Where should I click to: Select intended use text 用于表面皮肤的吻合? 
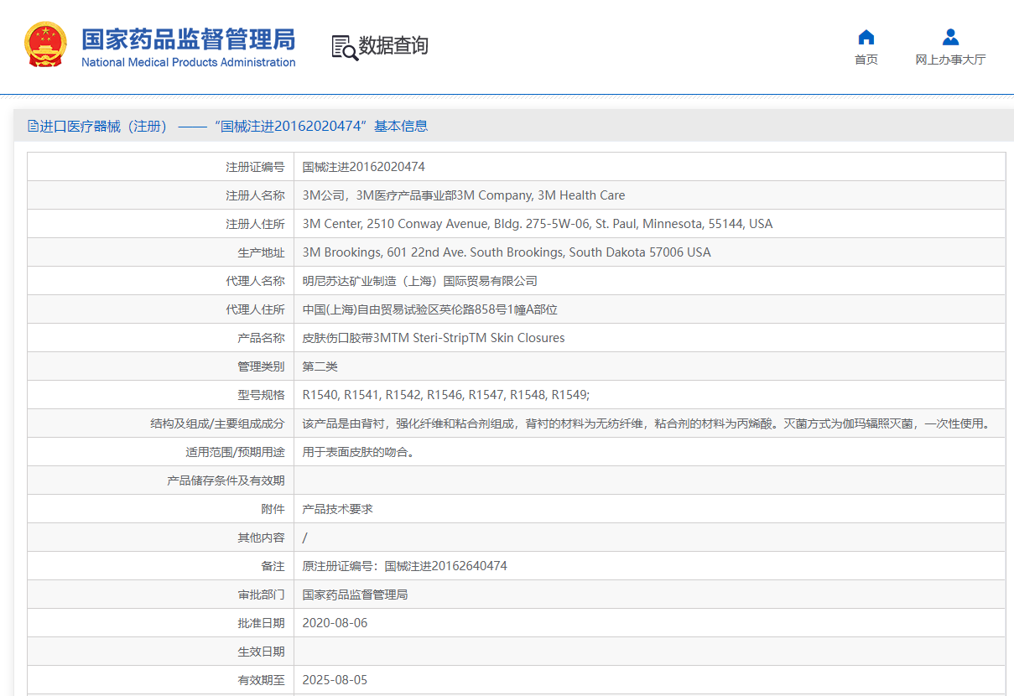tap(359, 452)
